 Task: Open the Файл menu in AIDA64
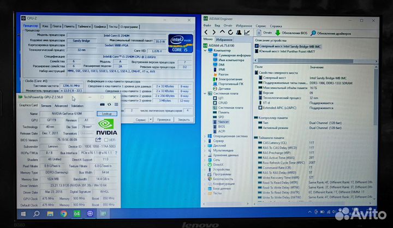[x=207, y=26]
